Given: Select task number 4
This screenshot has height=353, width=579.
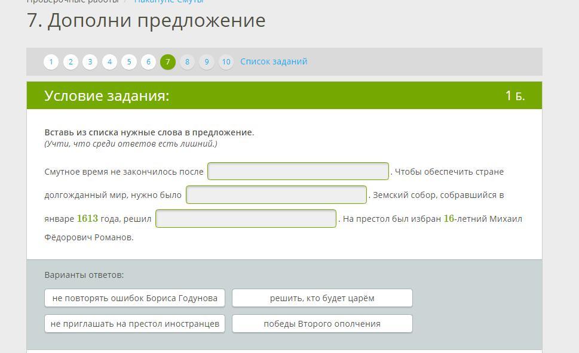Looking at the screenshot, I should tap(109, 62).
